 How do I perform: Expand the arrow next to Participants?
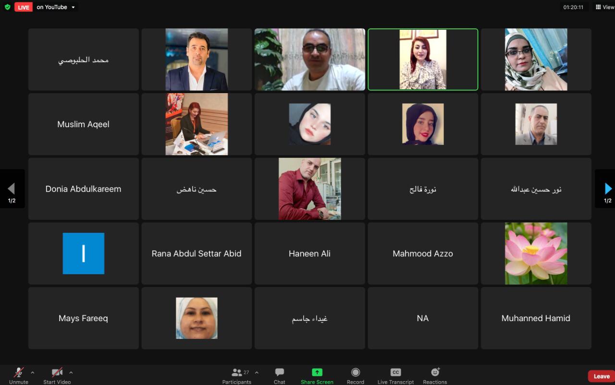click(x=257, y=373)
